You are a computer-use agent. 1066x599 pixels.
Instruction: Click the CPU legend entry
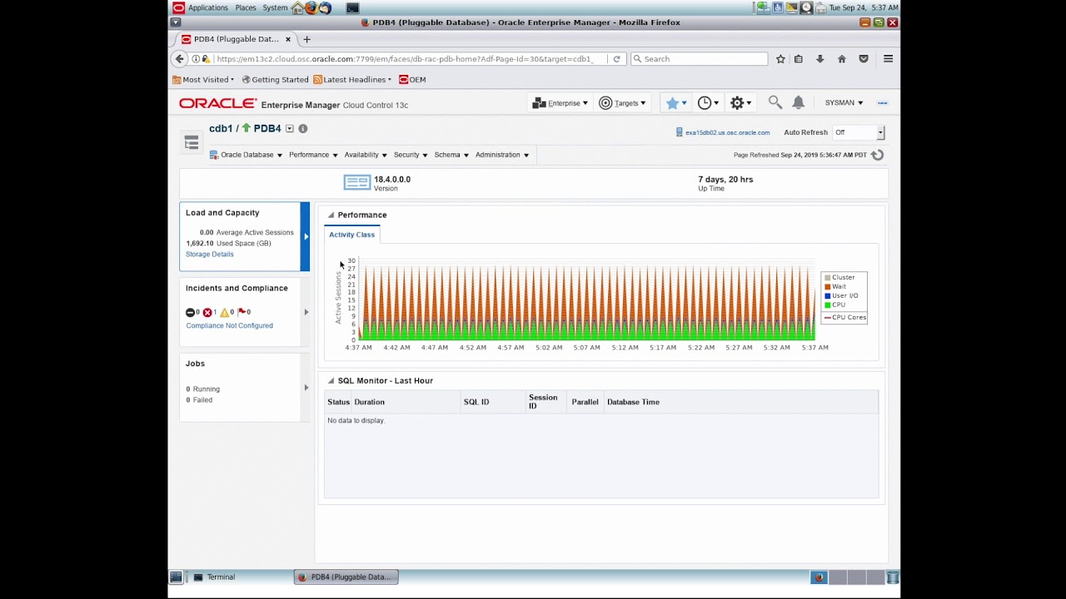[x=834, y=305]
